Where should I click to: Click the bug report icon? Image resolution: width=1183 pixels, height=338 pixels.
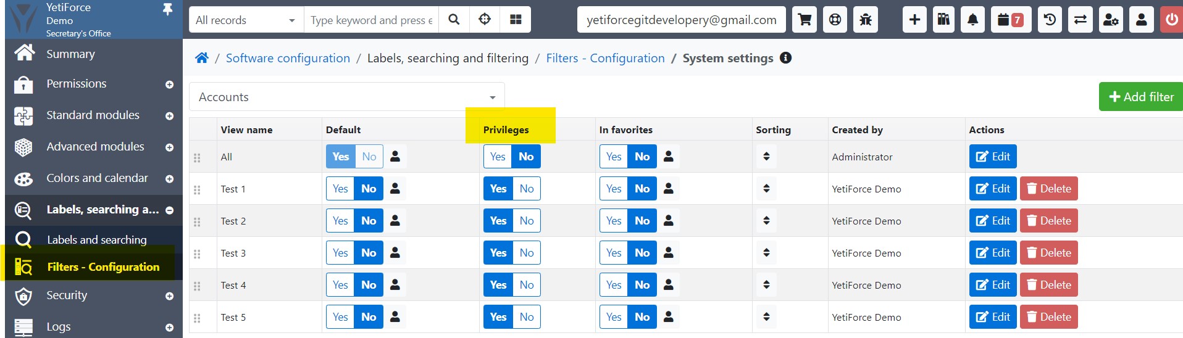click(866, 20)
